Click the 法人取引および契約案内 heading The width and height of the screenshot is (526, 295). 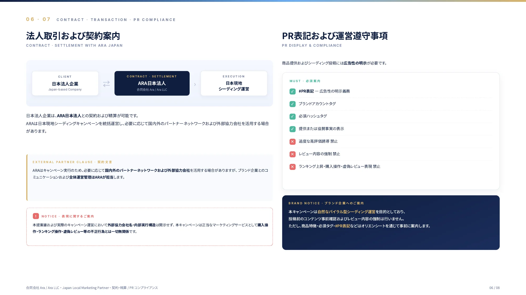pos(73,36)
